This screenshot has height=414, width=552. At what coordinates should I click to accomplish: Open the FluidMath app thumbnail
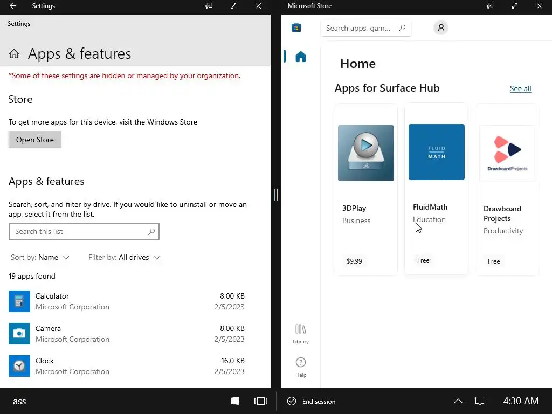(436, 152)
